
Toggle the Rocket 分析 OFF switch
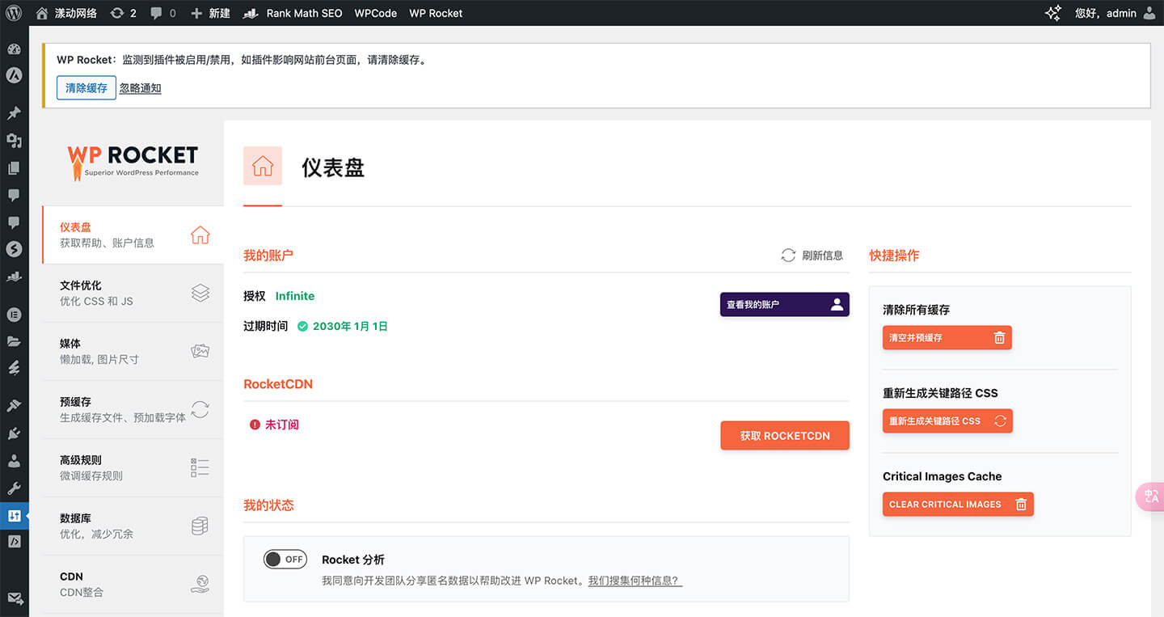(x=285, y=559)
